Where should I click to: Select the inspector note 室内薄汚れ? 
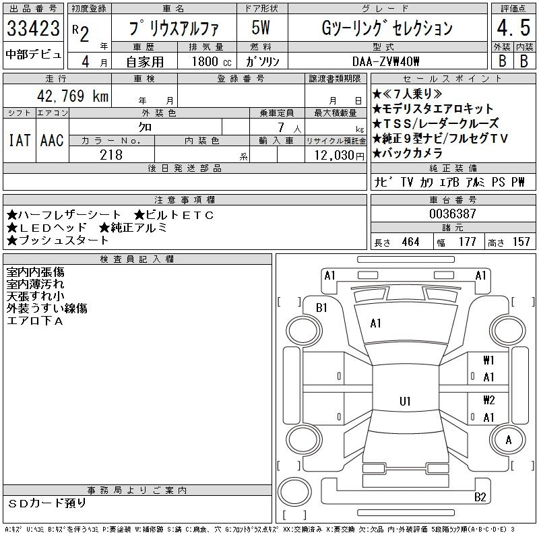(36, 284)
